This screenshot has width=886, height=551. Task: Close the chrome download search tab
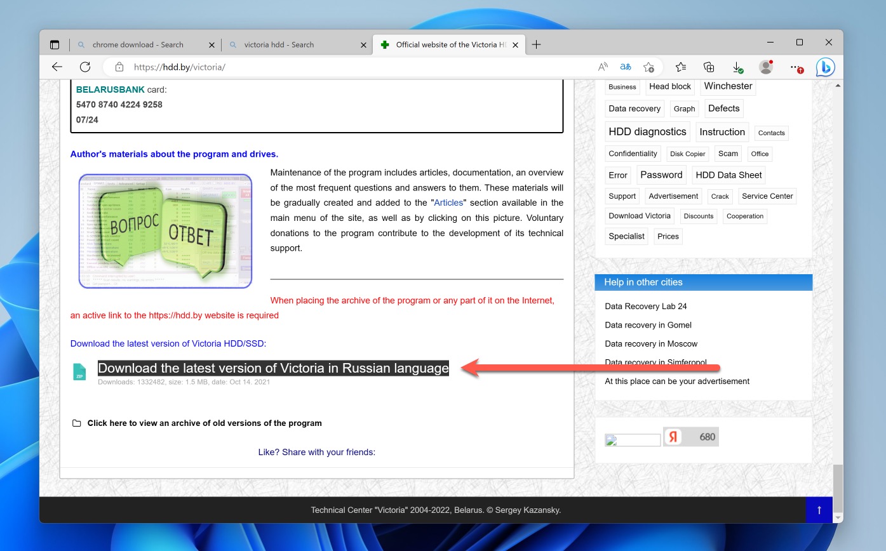pos(212,45)
